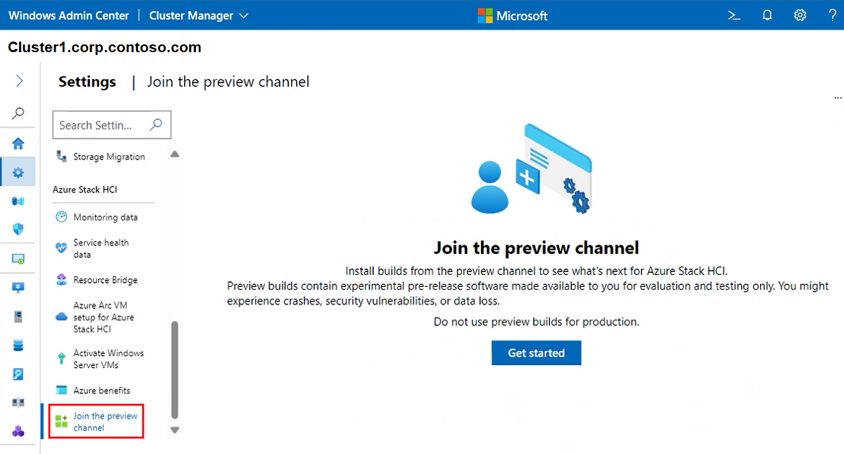844x454 pixels.
Task: Open help question mark icon
Action: pos(832,16)
